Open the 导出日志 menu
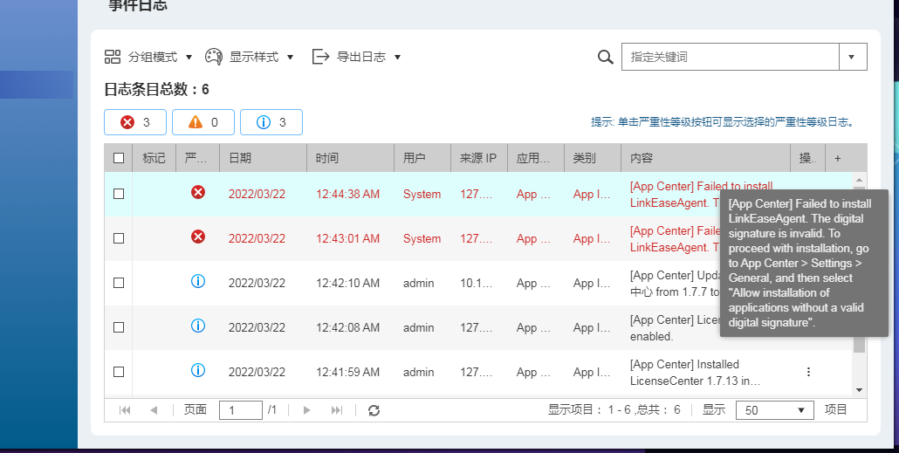This screenshot has width=899, height=453. tap(357, 57)
